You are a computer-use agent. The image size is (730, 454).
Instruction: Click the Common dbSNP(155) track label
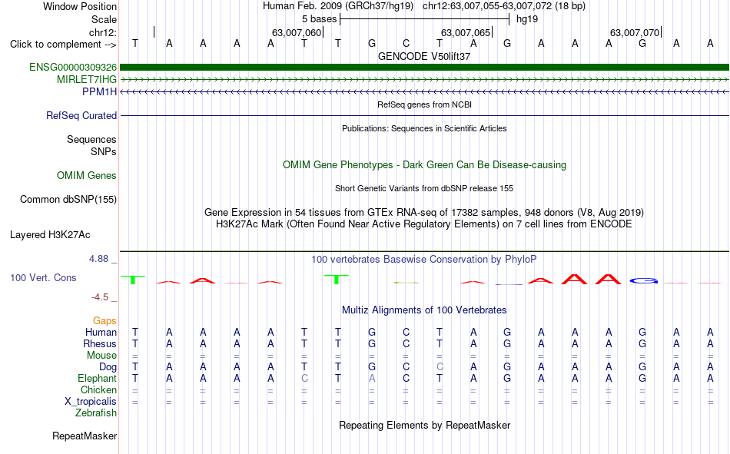tap(68, 199)
